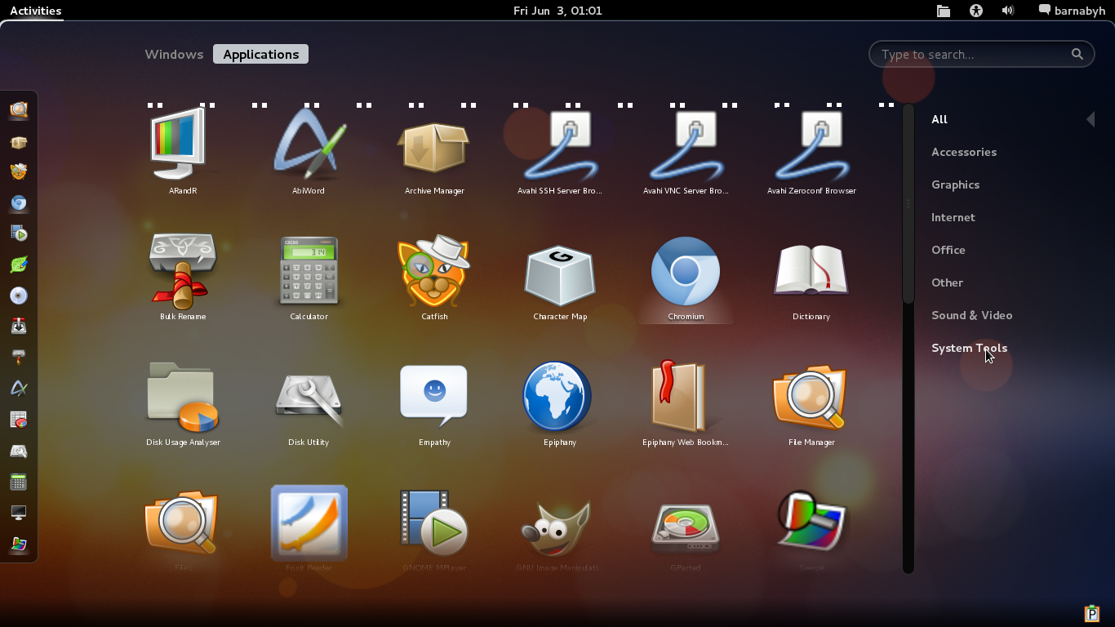Click the volume speaker icon
The height and width of the screenshot is (627, 1115).
coord(1008,11)
